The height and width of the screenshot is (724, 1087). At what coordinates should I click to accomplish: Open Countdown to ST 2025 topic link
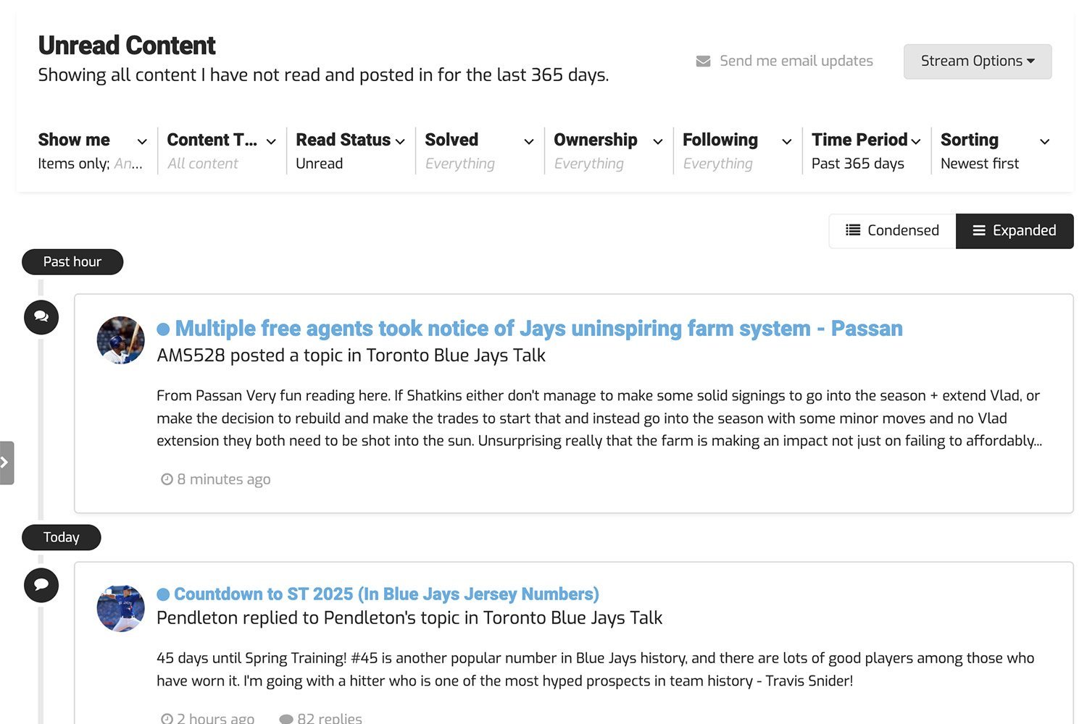click(386, 594)
